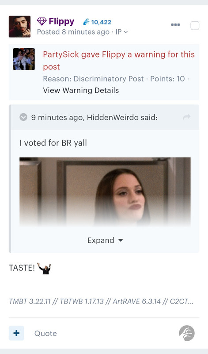
Task: Open PartySick's avatar in warning box
Action: click(x=24, y=59)
